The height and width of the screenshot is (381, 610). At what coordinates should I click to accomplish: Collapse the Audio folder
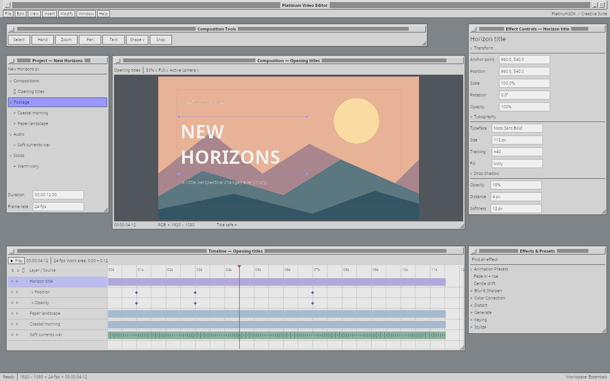click(x=11, y=134)
